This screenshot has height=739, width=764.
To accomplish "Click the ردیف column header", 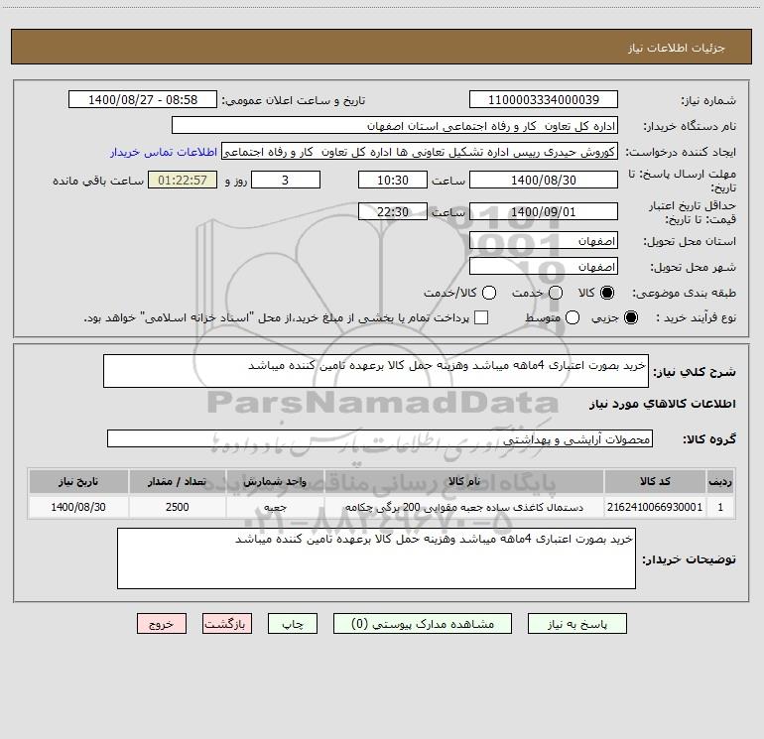I will click(x=720, y=481).
